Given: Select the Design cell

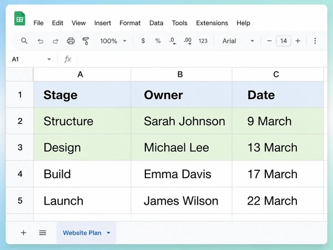Looking at the screenshot, I should point(82,147).
